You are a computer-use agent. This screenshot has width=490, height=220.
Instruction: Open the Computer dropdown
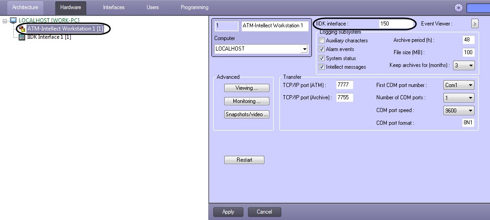304,49
